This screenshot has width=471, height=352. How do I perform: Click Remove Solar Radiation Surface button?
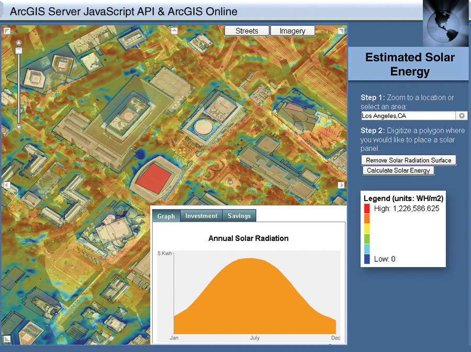[409, 160]
